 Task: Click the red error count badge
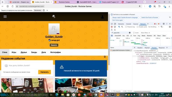pyautogui.click(x=155, y=24)
